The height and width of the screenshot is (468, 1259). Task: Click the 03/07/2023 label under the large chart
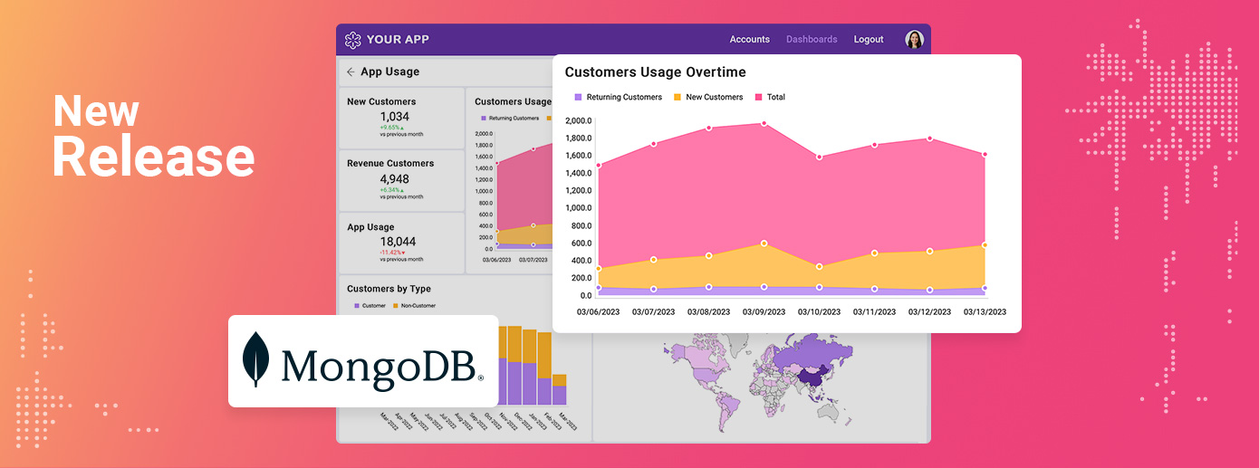point(653,312)
